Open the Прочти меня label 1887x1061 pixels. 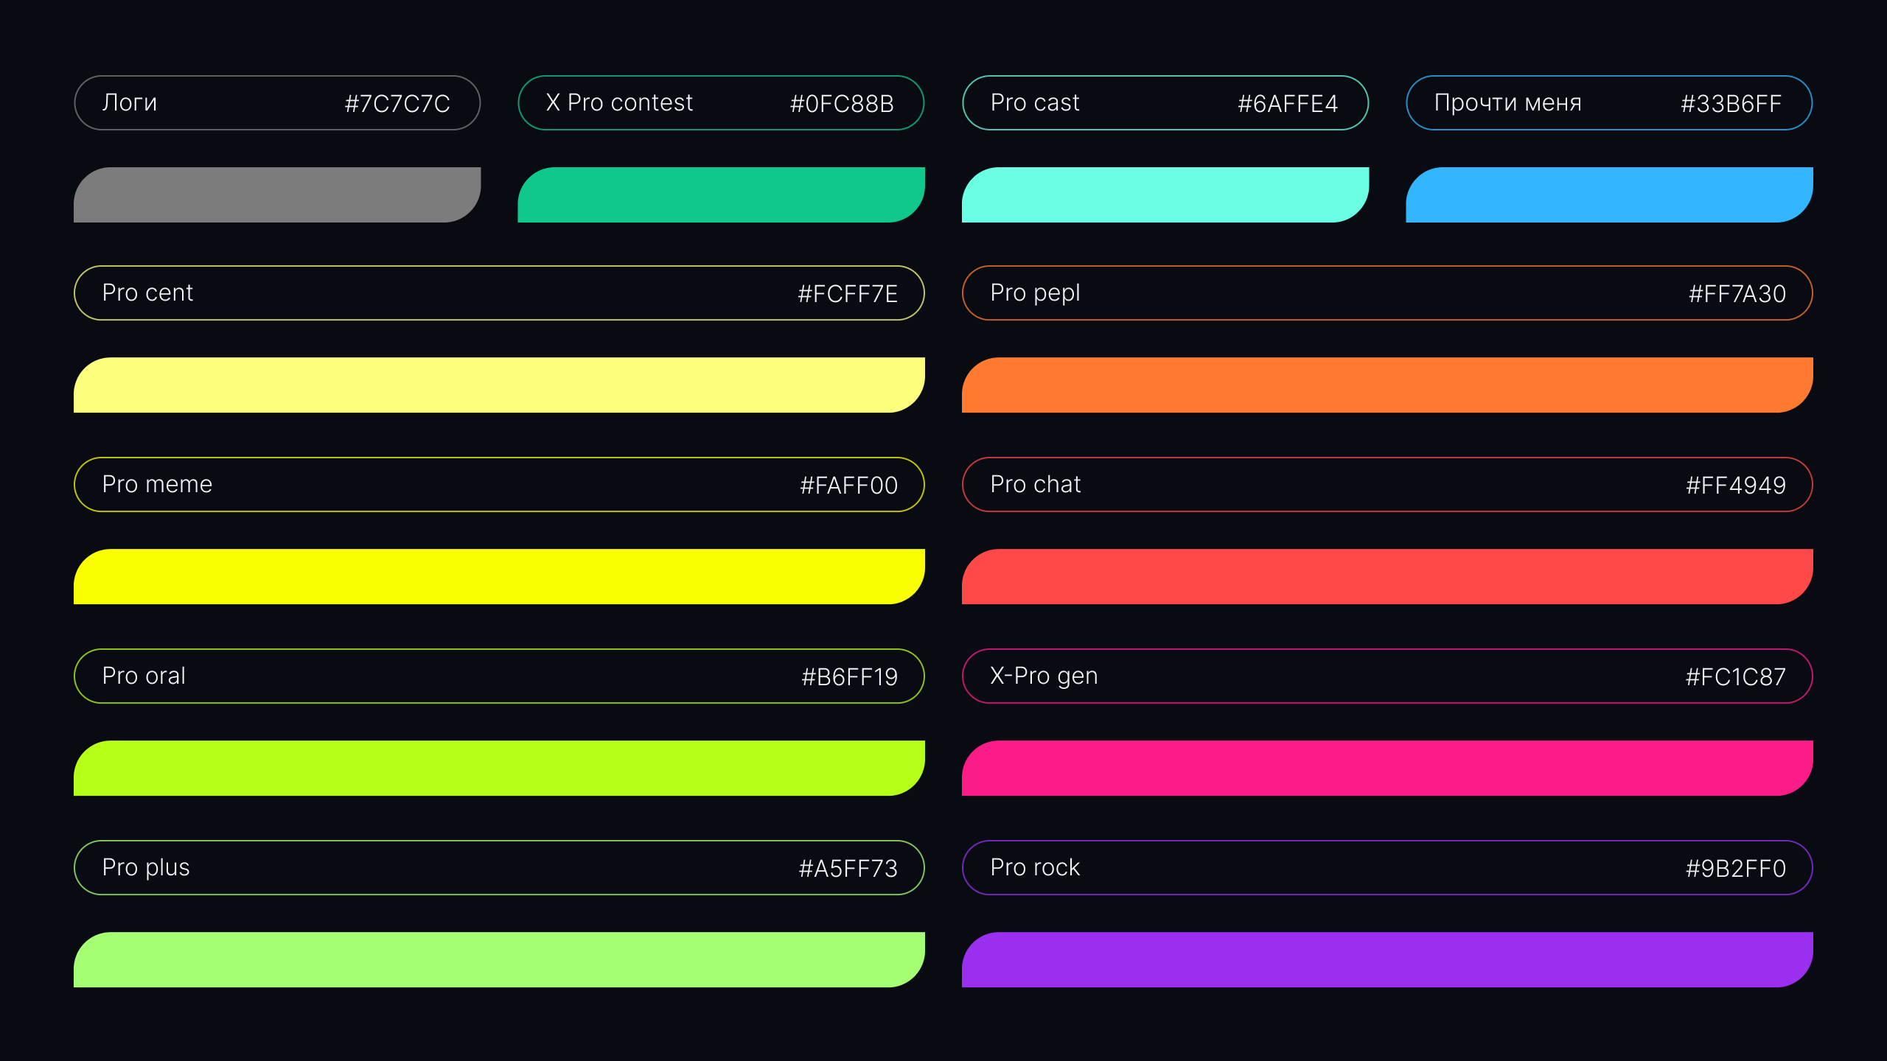click(x=1609, y=102)
